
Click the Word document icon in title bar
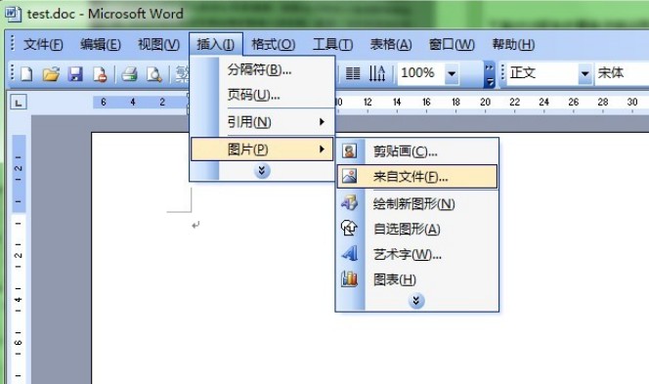(x=13, y=14)
